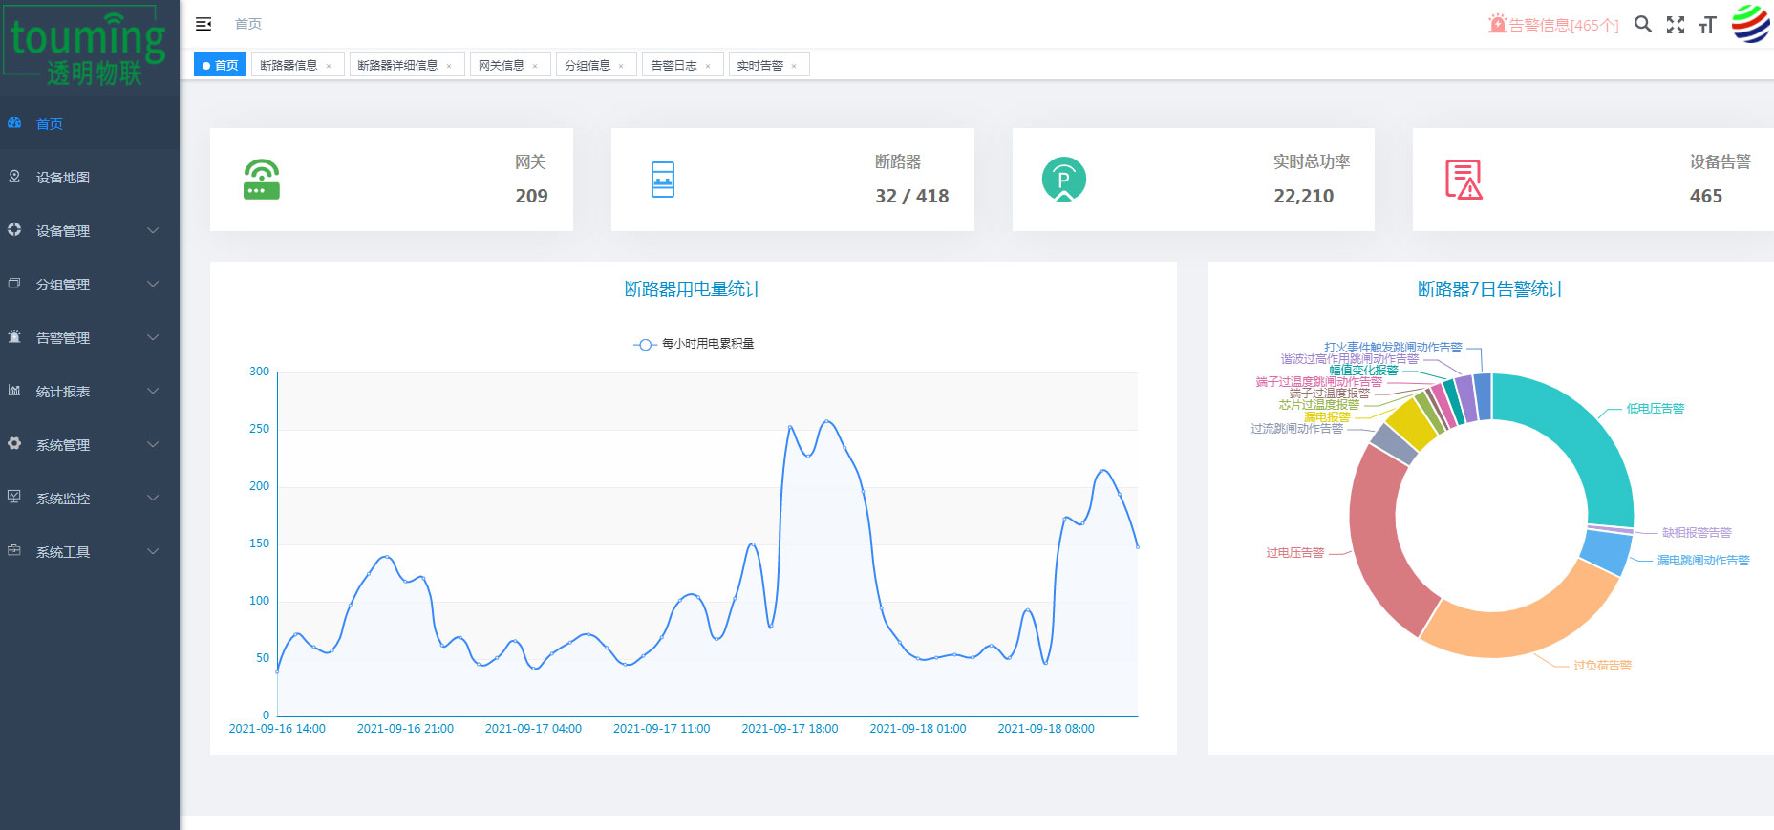The height and width of the screenshot is (830, 1774).
Task: Switch to the 断路器信息 tab
Action: click(289, 65)
